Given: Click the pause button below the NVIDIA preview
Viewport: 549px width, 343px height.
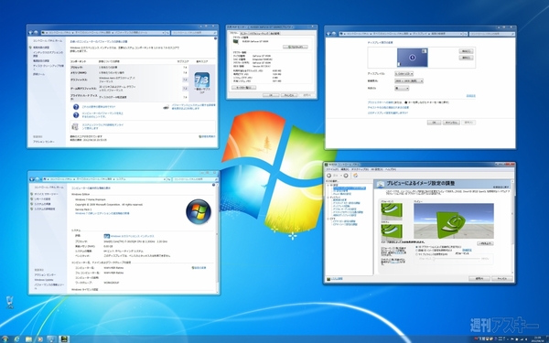Looking at the screenshot, I should pos(485,243).
